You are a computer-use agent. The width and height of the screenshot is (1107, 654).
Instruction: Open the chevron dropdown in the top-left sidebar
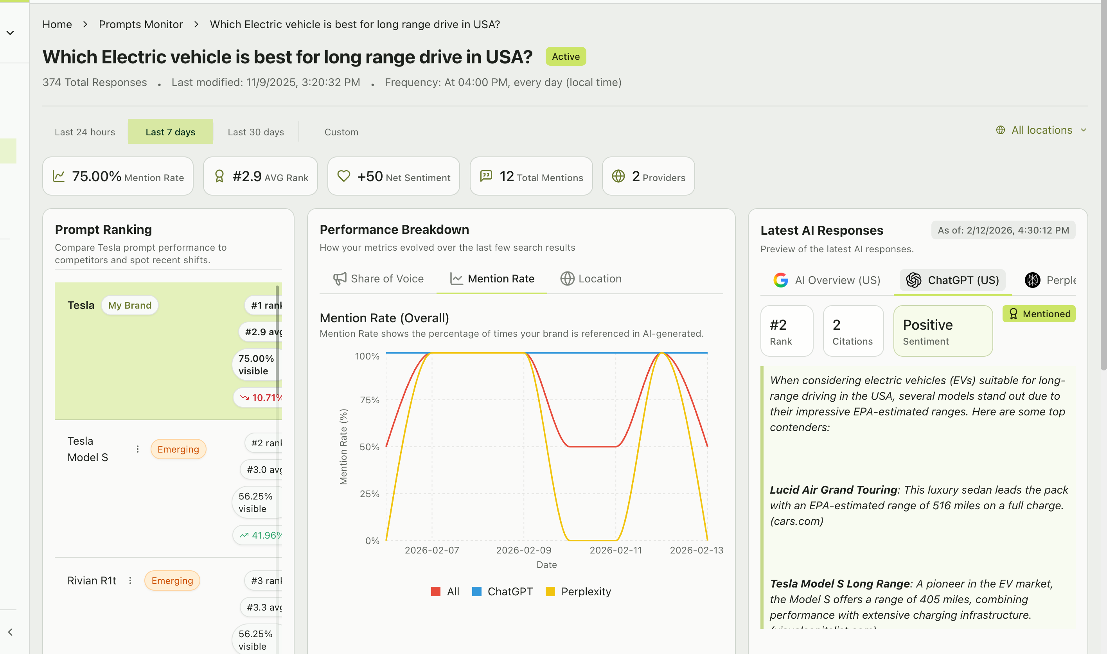pyautogui.click(x=10, y=32)
